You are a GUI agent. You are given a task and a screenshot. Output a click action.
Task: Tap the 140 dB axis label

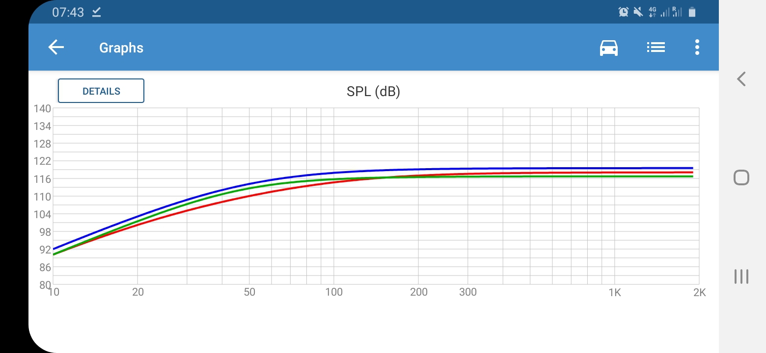[42, 109]
